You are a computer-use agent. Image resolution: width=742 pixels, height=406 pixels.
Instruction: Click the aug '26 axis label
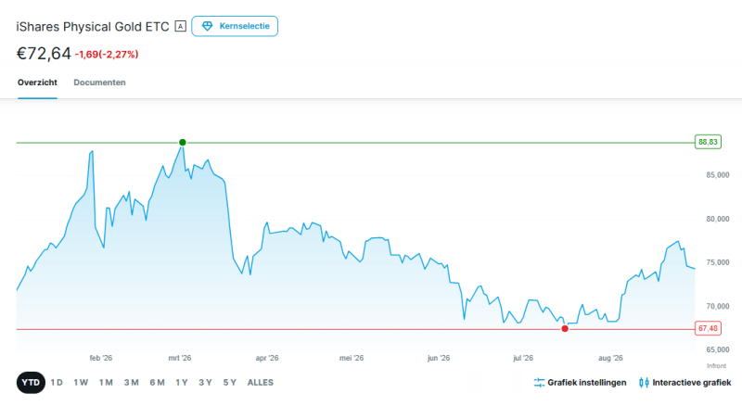tap(610, 358)
